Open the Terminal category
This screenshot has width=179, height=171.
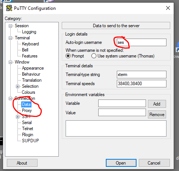(x=22, y=38)
